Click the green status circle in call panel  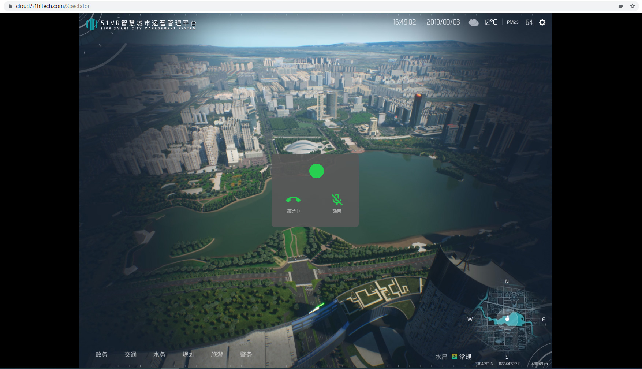pos(317,171)
